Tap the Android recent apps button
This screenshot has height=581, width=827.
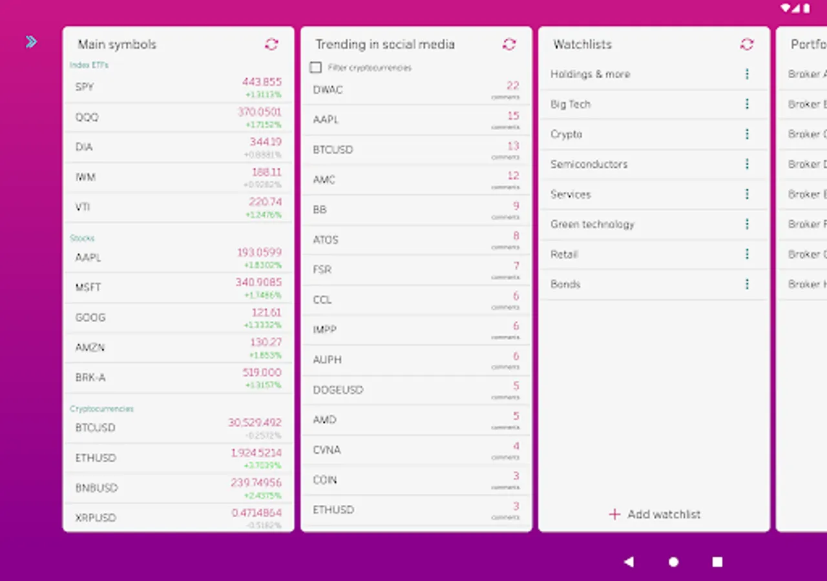(717, 562)
